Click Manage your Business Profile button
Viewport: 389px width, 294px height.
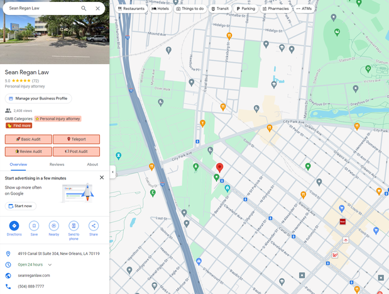tap(38, 99)
